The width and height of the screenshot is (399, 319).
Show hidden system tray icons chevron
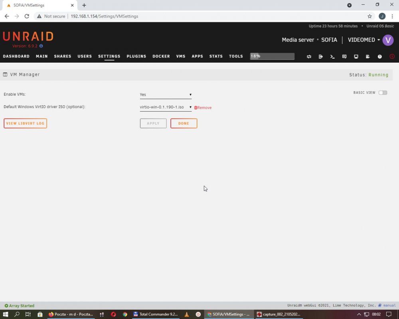[359, 314]
